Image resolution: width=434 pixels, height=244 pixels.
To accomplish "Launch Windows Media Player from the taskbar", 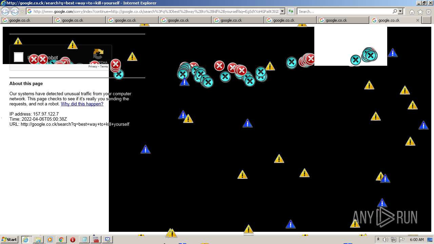I will 50,240.
